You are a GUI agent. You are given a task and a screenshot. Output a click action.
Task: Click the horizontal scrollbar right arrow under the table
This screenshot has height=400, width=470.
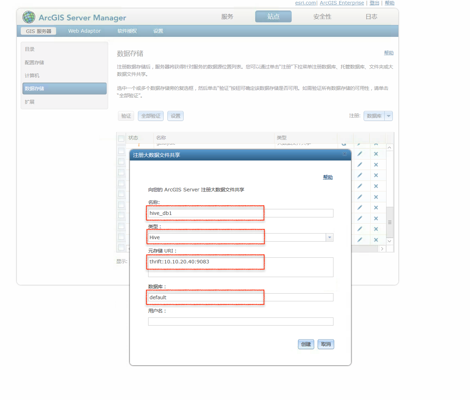point(382,249)
